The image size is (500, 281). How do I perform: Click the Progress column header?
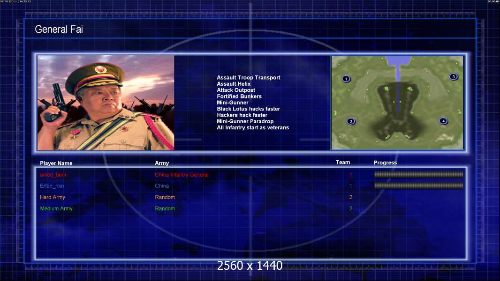click(x=385, y=163)
